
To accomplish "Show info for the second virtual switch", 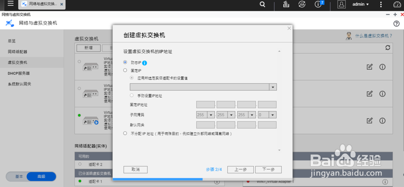I will (382, 94).
